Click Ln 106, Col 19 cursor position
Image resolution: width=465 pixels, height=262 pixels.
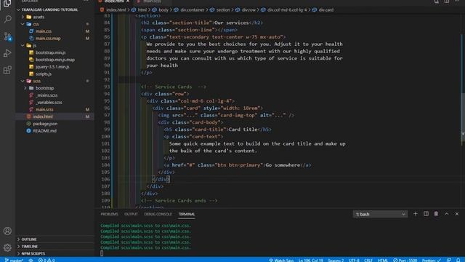(310, 261)
